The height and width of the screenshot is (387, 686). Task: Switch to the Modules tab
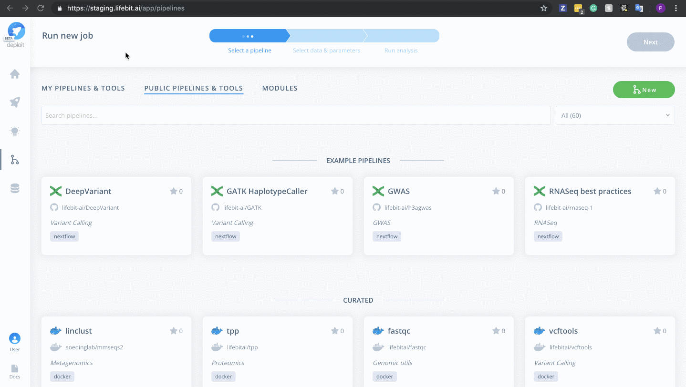coord(280,88)
